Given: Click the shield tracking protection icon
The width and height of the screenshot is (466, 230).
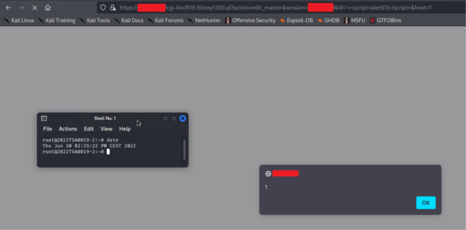Looking at the screenshot, I should [103, 7].
